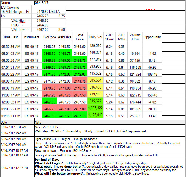Image resolution: width=186 pixels, height=177 pixels.
Task: Click the Opportunity column header
Action: (152, 37)
